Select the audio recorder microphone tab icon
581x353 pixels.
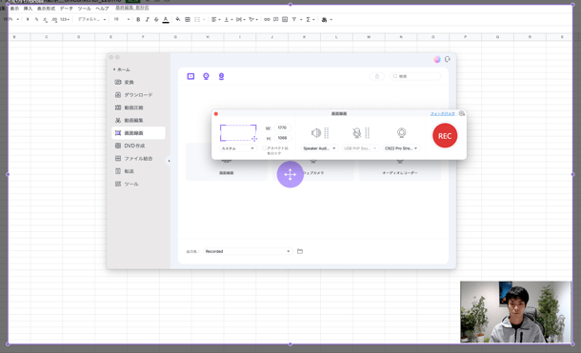pyautogui.click(x=221, y=76)
